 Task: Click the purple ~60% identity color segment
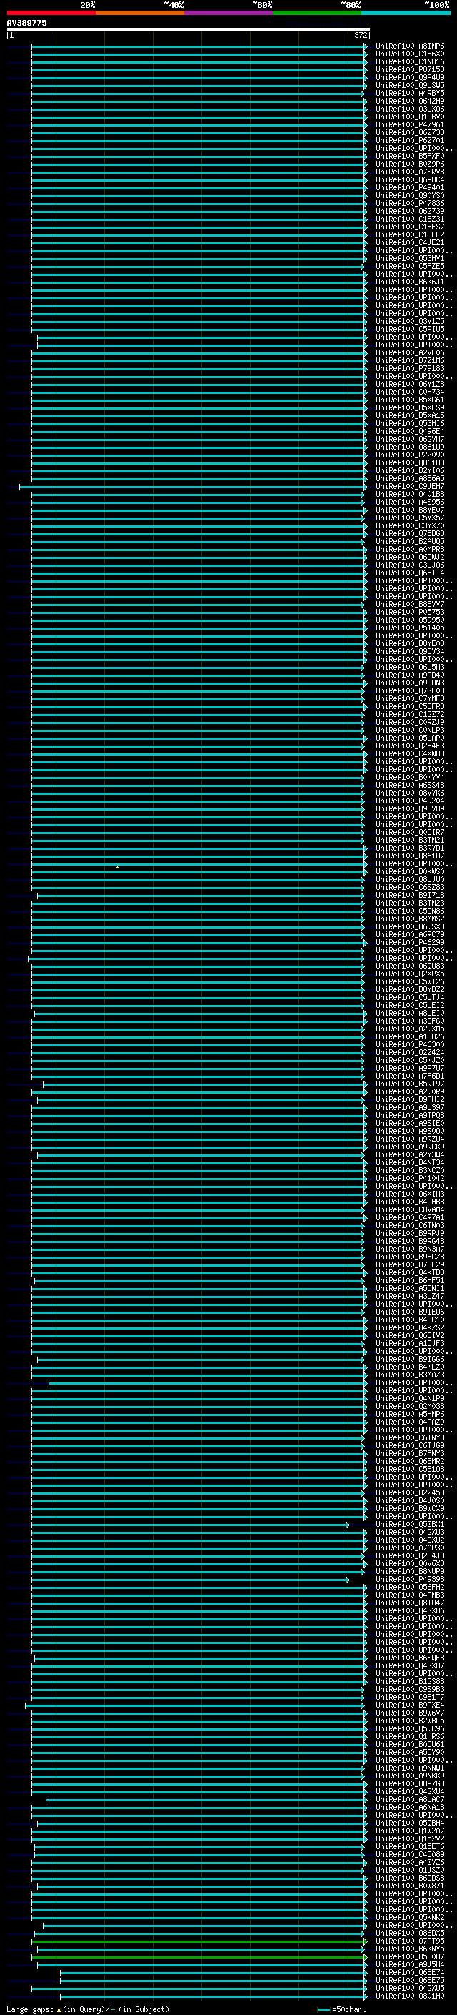[228, 13]
